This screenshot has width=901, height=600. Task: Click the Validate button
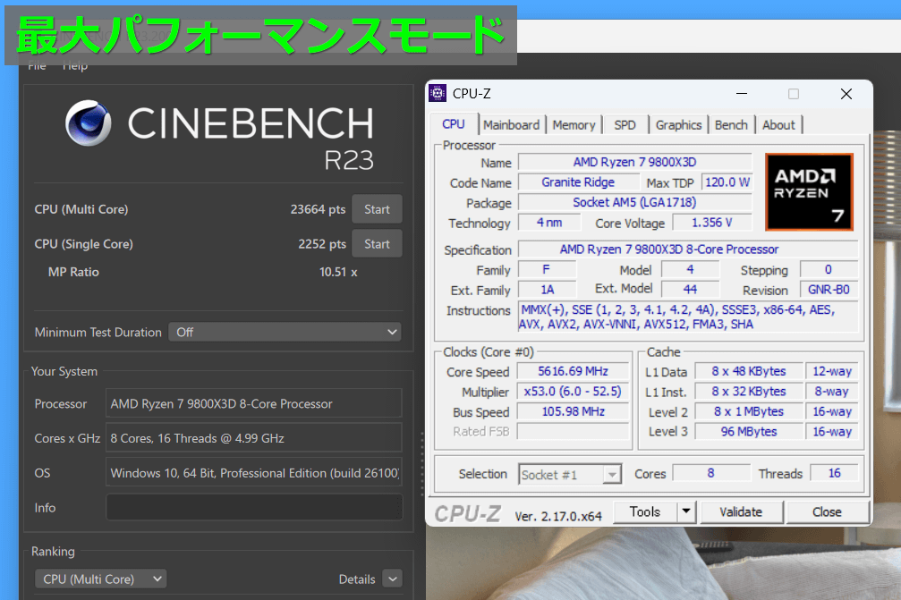[x=741, y=512]
